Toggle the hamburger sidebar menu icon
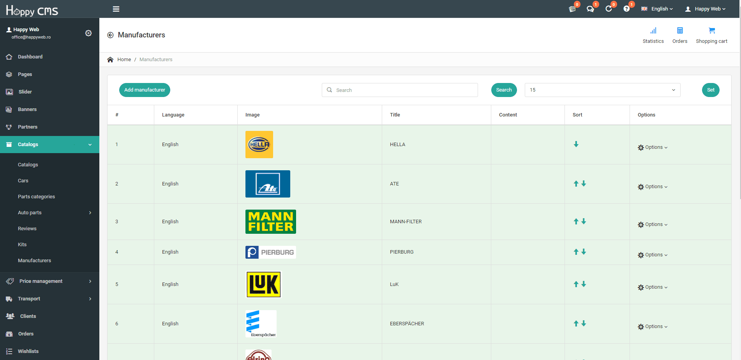 (x=116, y=9)
